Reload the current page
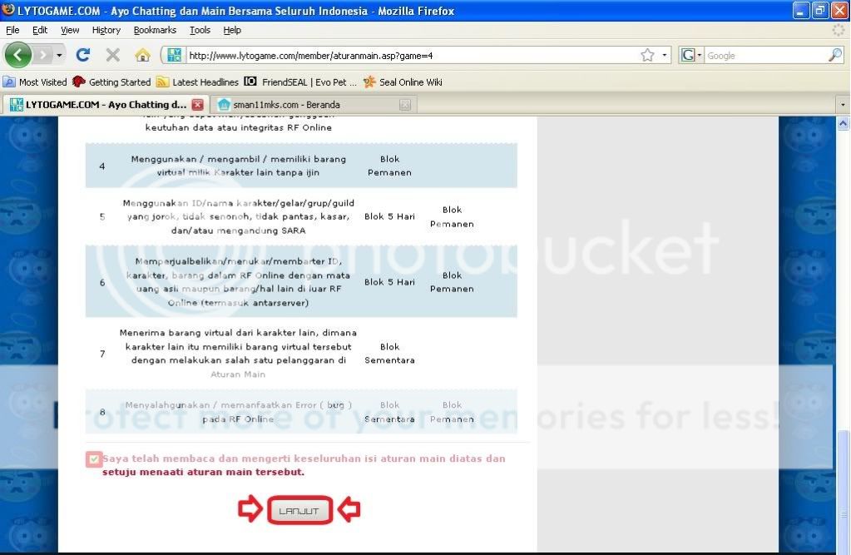The height and width of the screenshot is (555, 851). pos(82,55)
